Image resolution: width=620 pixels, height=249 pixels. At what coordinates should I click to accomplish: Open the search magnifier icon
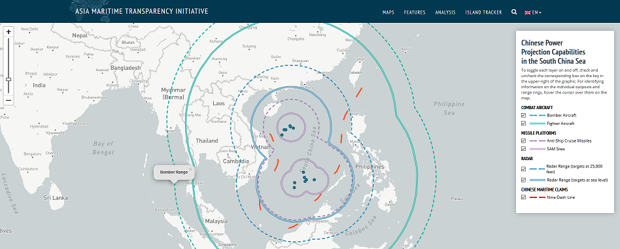point(514,12)
